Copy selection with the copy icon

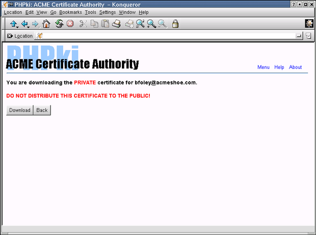94,24
